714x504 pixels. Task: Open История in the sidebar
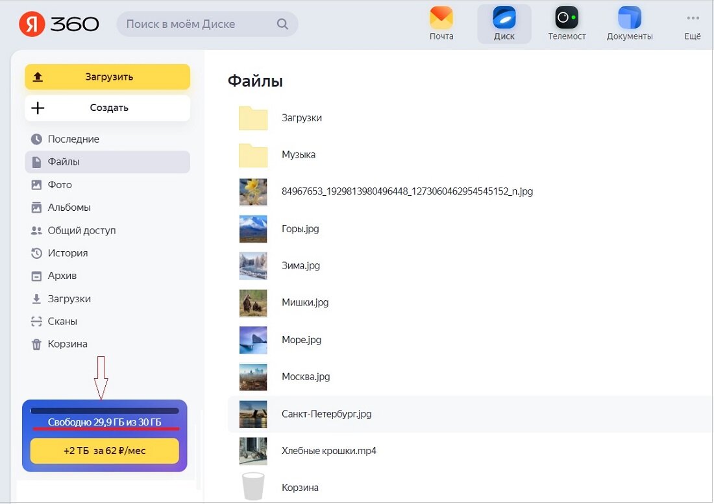pyautogui.click(x=108, y=254)
